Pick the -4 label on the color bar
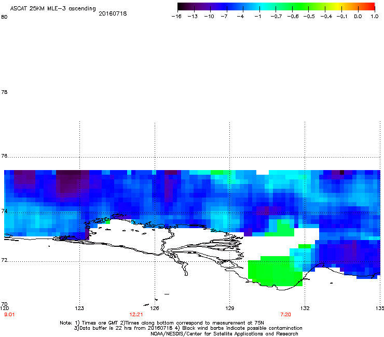Image resolution: width=384 pixels, height=337 pixels. coord(240,17)
